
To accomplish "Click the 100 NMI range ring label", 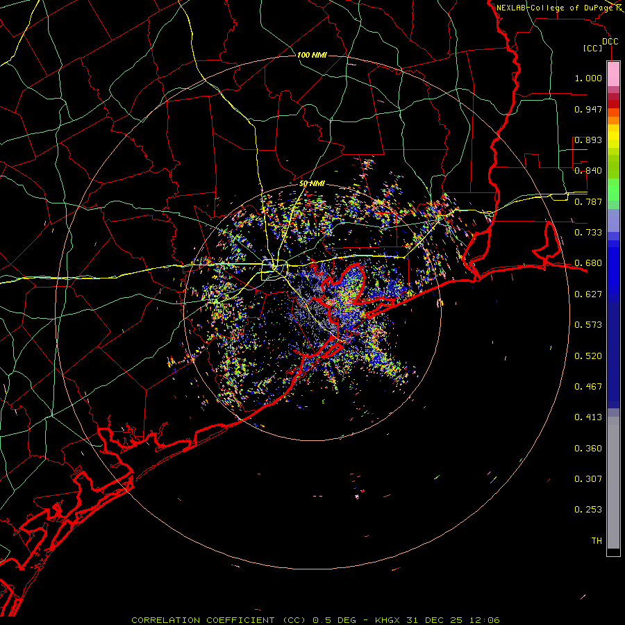I will click(312, 55).
